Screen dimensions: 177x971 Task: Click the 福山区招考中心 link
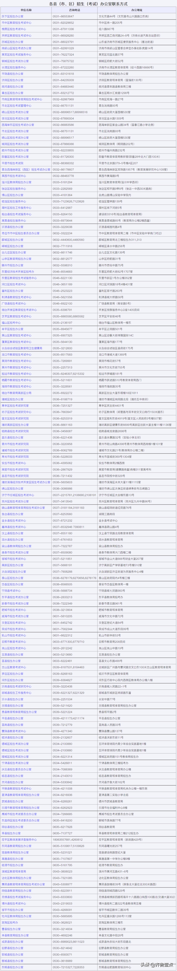(x=11, y=323)
